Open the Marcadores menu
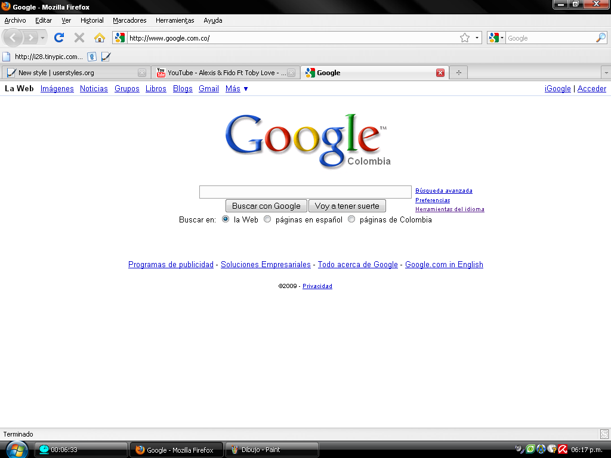This screenshot has height=458, width=611. [129, 20]
